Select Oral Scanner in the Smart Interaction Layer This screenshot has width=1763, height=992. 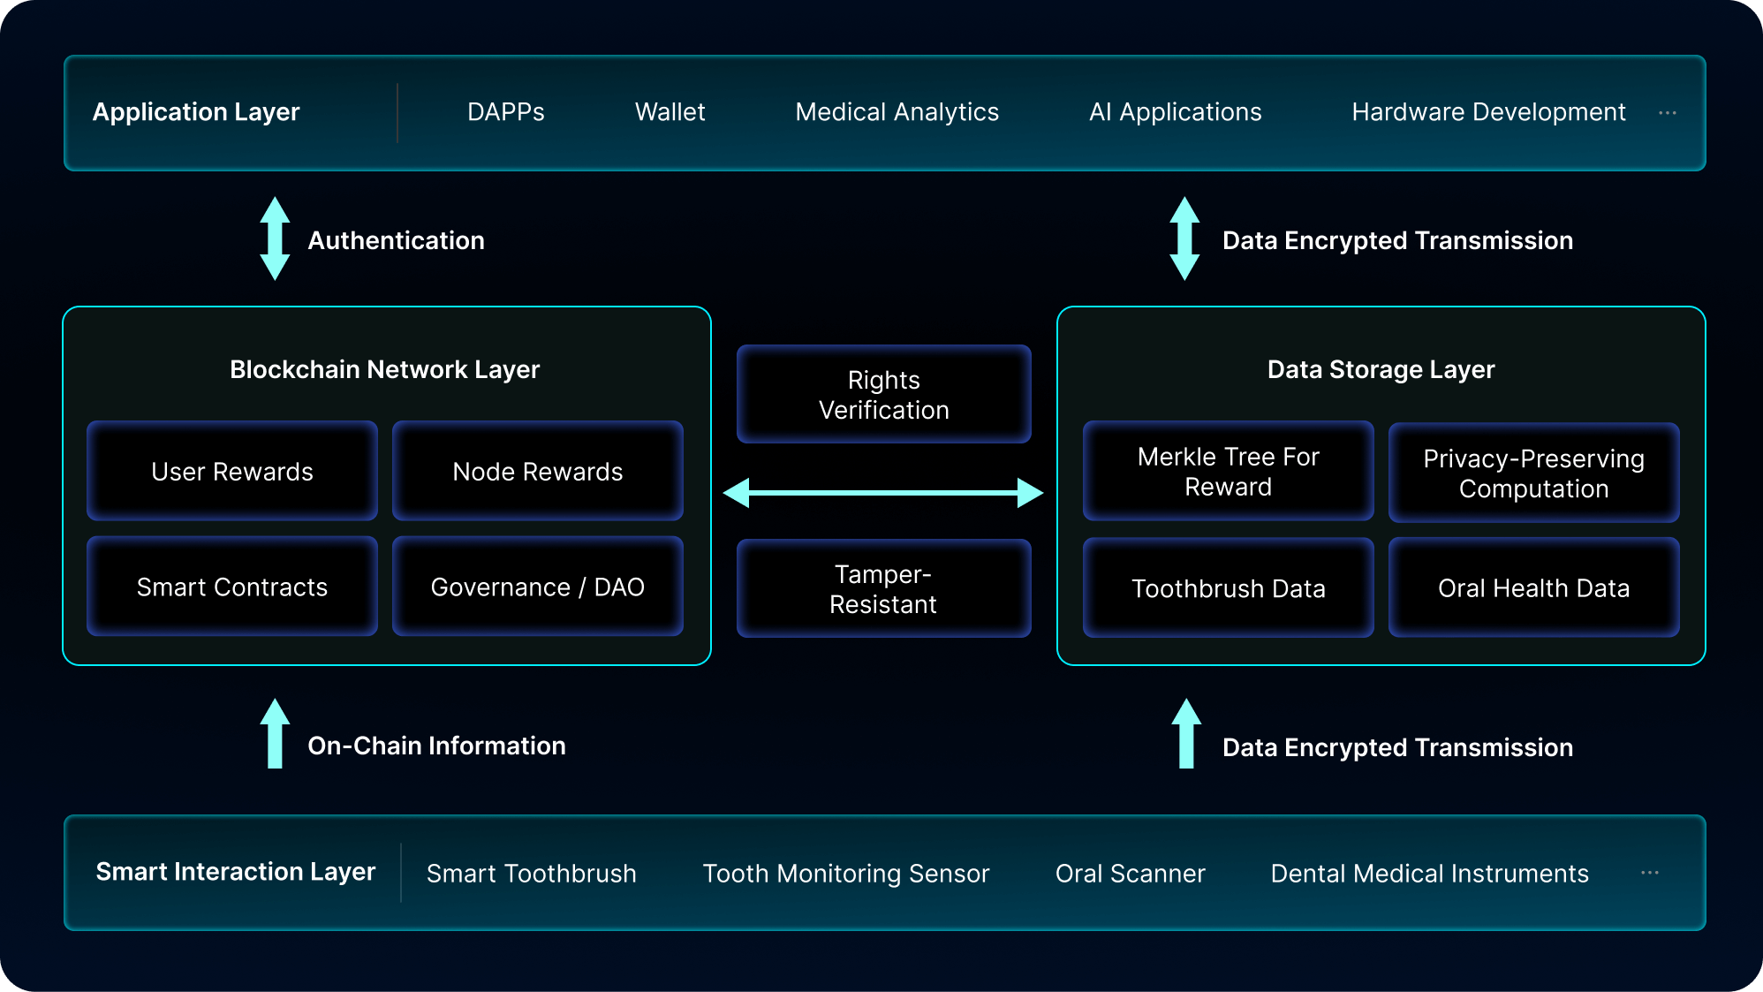(1130, 874)
